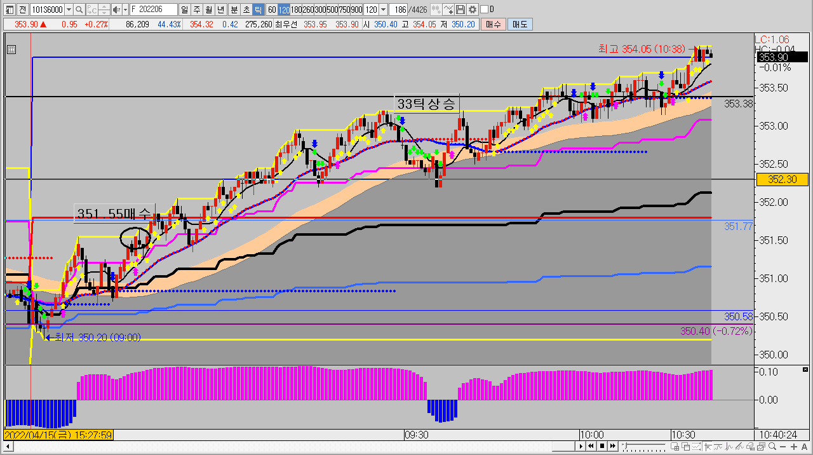The width and height of the screenshot is (813, 455).
Task: Open the dropdown arrow next to speaker
Action: 125,10
